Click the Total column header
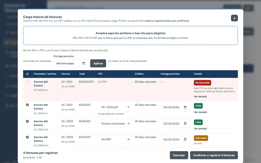 (x=82, y=74)
